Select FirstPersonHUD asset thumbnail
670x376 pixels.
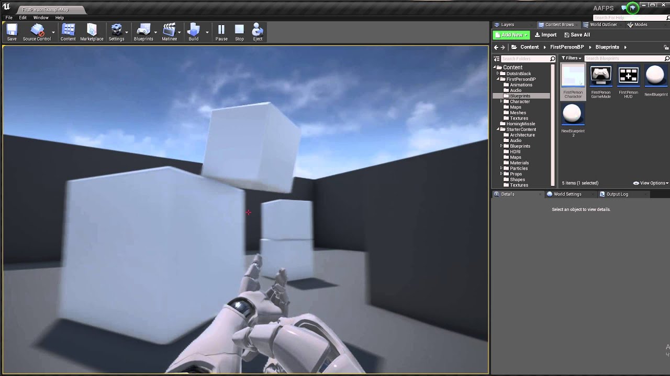point(628,76)
